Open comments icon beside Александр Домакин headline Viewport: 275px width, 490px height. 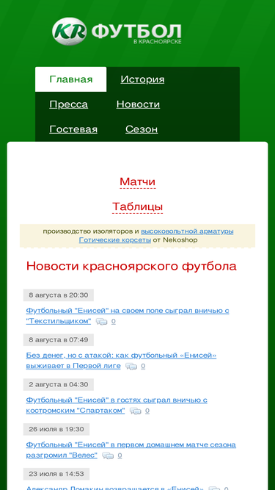click(x=214, y=488)
